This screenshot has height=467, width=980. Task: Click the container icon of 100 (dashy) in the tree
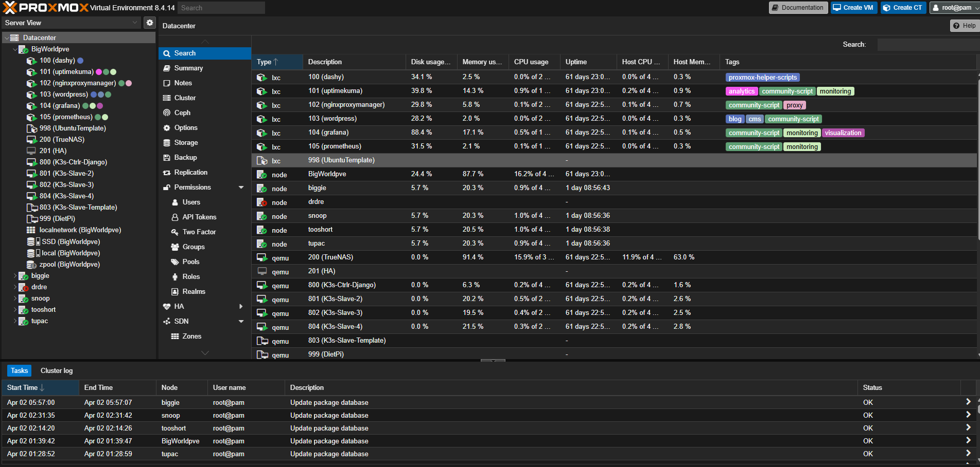[x=31, y=61]
